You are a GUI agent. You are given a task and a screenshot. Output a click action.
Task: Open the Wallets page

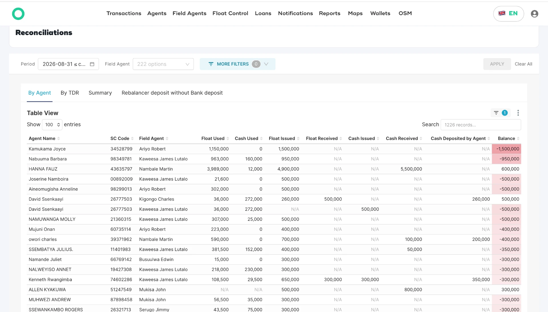pyautogui.click(x=380, y=13)
